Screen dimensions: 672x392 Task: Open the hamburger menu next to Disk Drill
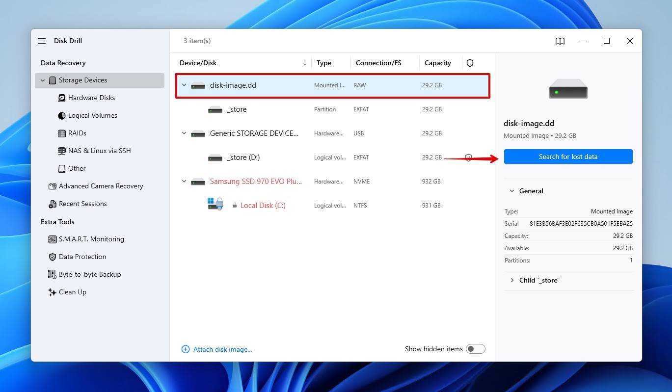tap(42, 41)
